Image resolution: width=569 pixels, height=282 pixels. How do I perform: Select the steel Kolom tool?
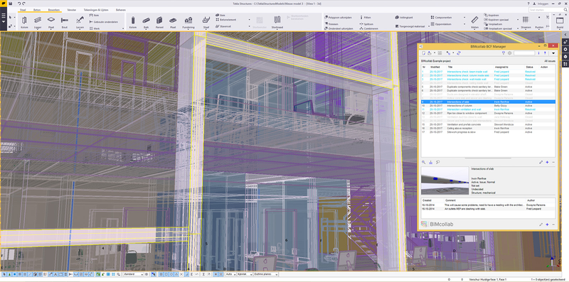click(x=24, y=21)
